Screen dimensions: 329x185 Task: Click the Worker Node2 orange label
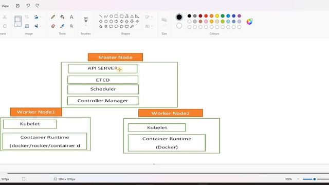[171, 113]
